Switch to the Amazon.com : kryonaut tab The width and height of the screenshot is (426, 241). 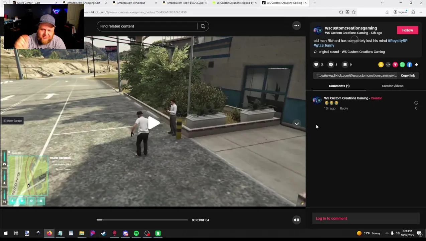tap(131, 3)
